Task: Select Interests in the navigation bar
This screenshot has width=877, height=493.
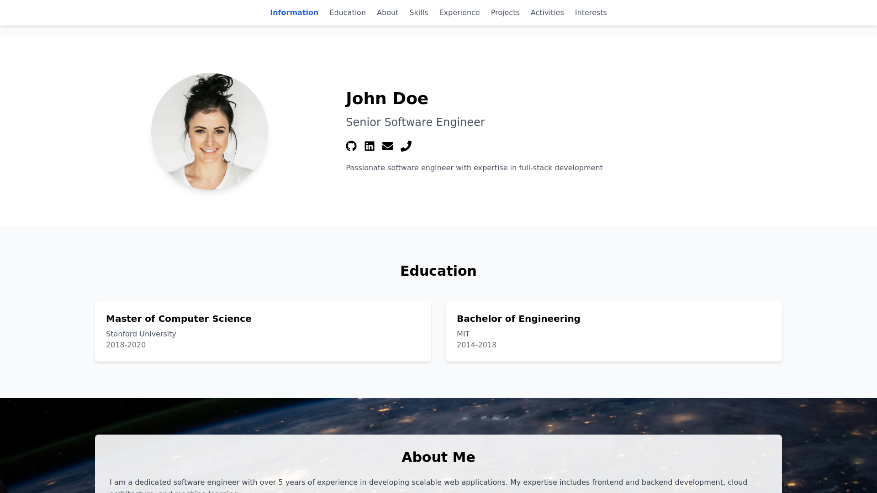Action: (591, 13)
